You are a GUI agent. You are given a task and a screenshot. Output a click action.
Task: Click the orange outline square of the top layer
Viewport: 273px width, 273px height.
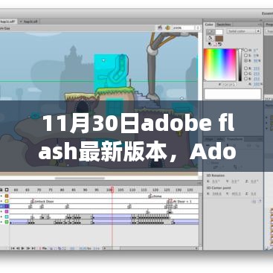coord(7,196)
